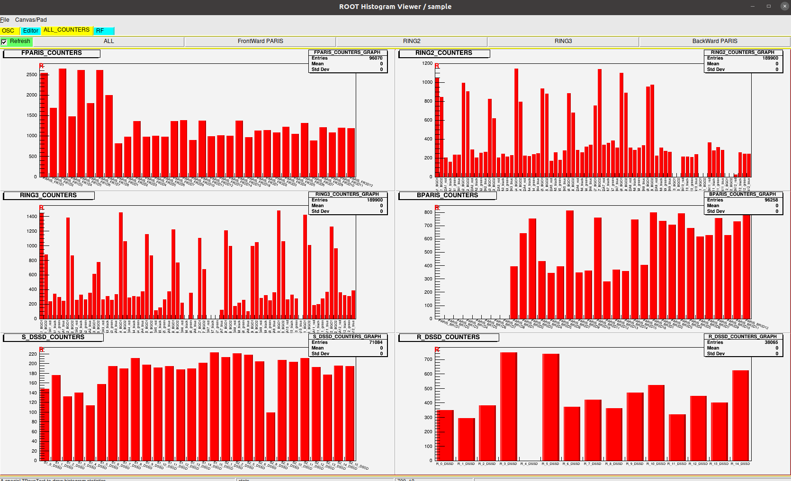
Task: Select the RING2_COUNTERS_GRAPH statistics box
Action: [742, 61]
